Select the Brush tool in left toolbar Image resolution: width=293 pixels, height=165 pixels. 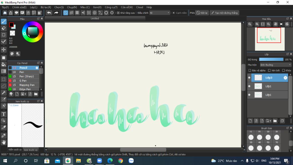click(x=3, y=21)
